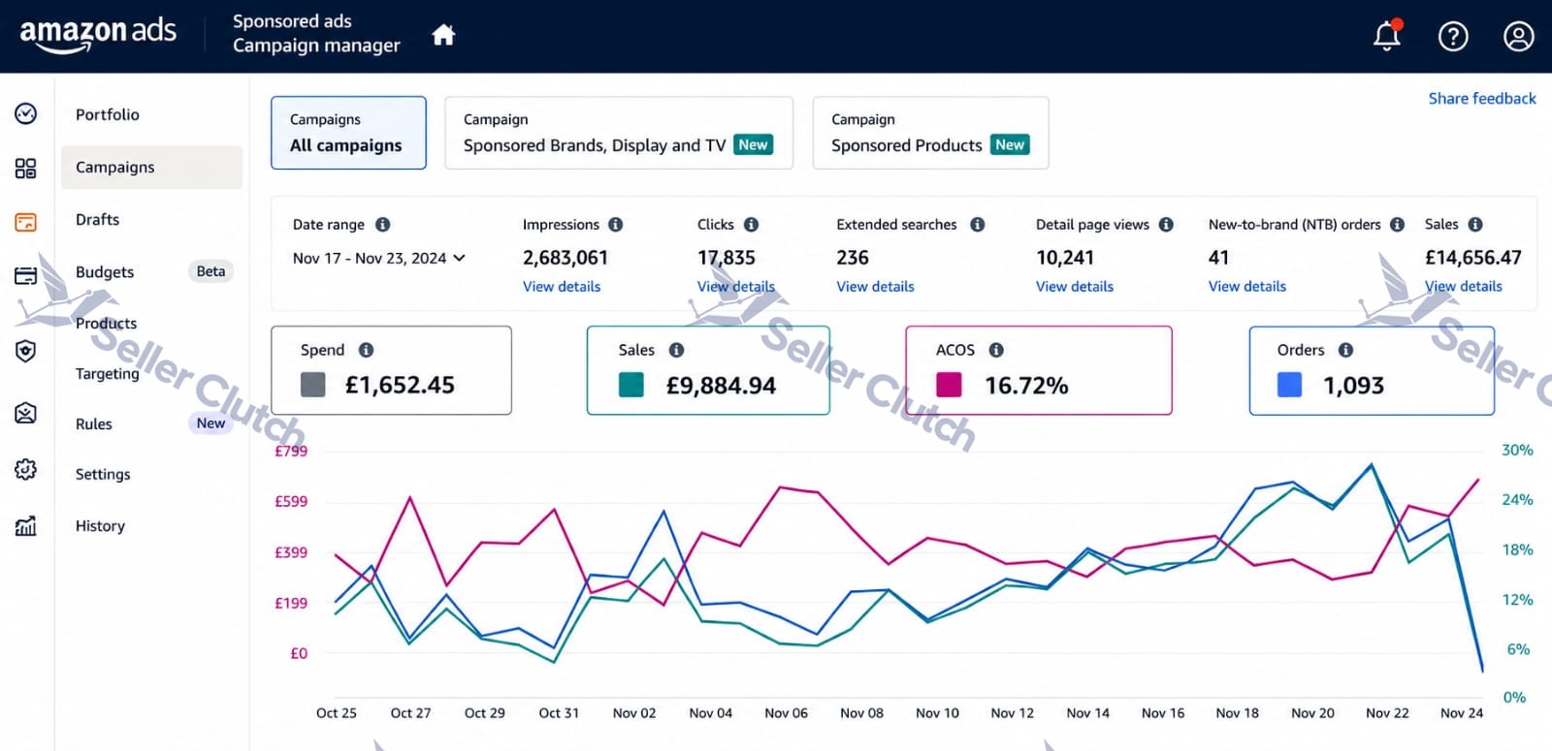Open Portfolio in the sidebar
The width and height of the screenshot is (1552, 751).
108,114
